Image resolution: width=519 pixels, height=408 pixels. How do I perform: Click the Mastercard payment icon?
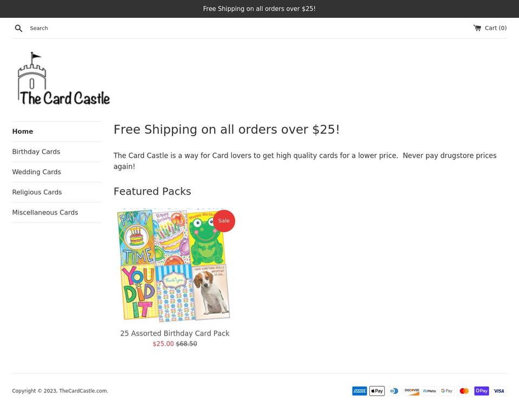click(464, 391)
